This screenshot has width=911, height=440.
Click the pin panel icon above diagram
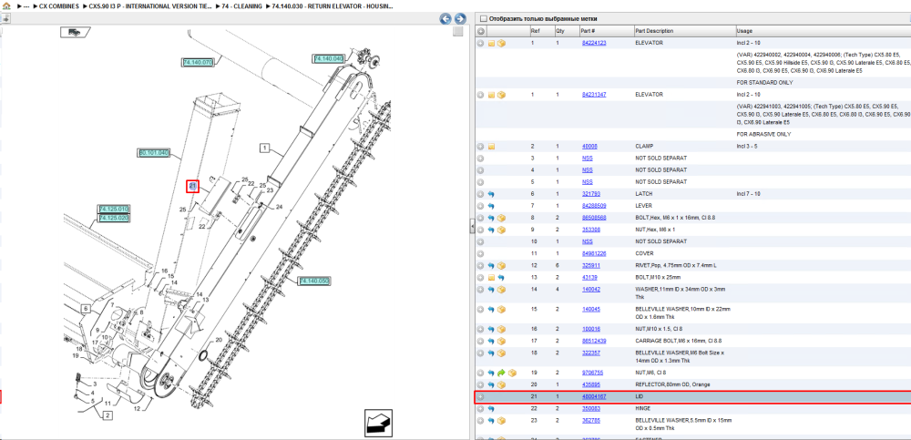pyautogui.click(x=5, y=18)
